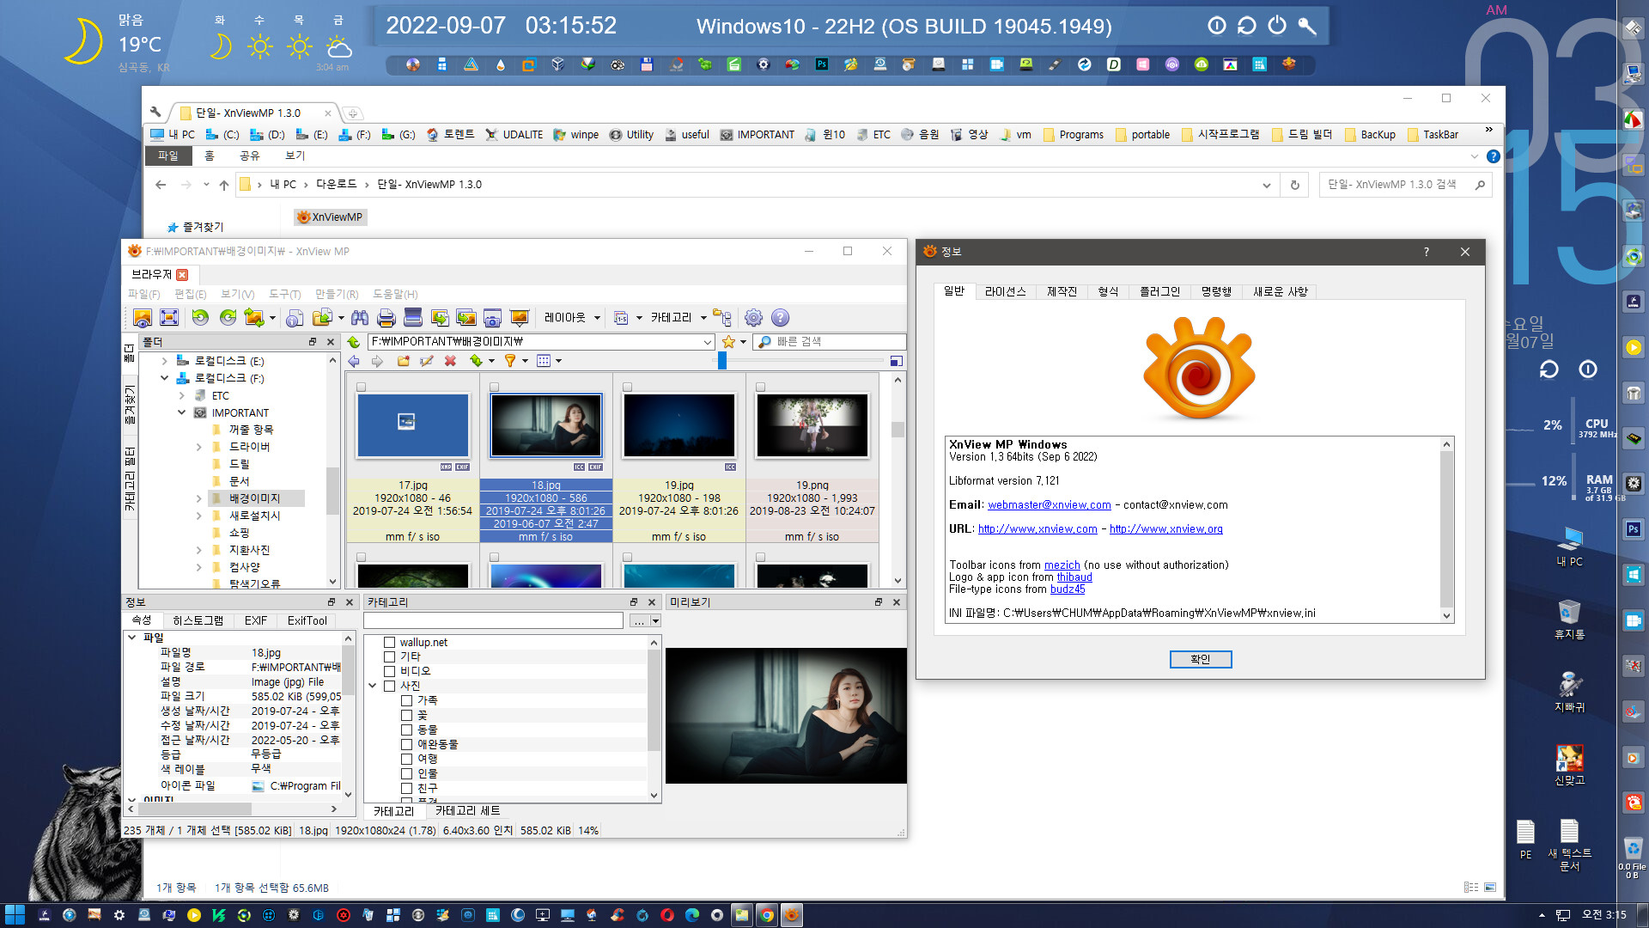The height and width of the screenshot is (928, 1649).
Task: Refresh the Explorer address bar
Action: click(1295, 185)
